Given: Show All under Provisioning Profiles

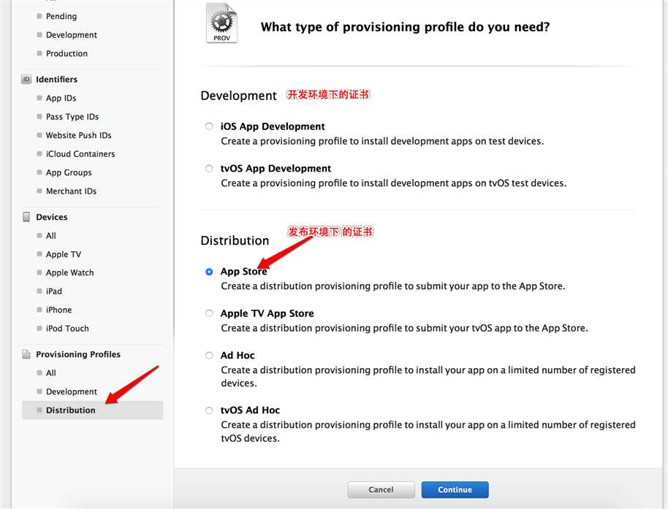Looking at the screenshot, I should click(50, 373).
